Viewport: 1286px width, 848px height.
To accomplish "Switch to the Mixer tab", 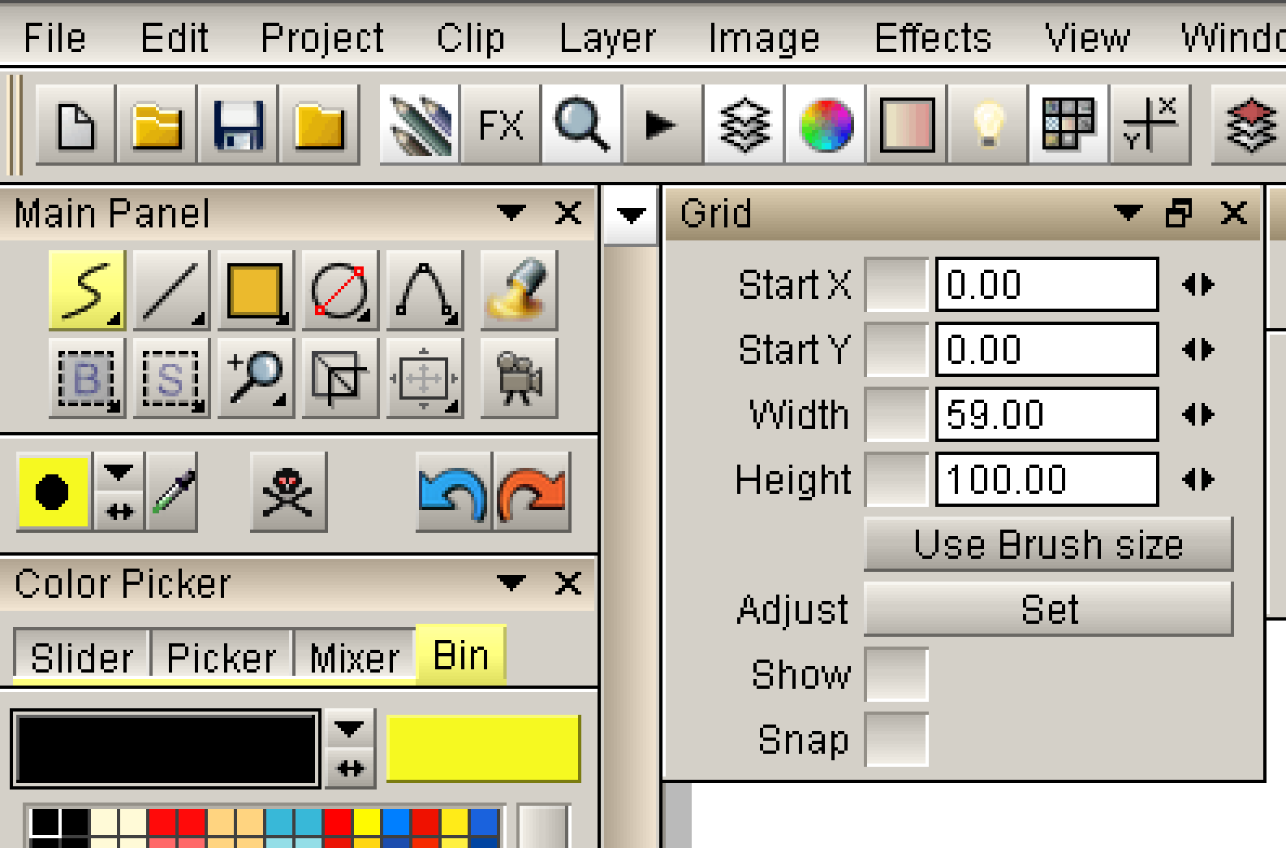I will [x=355, y=657].
